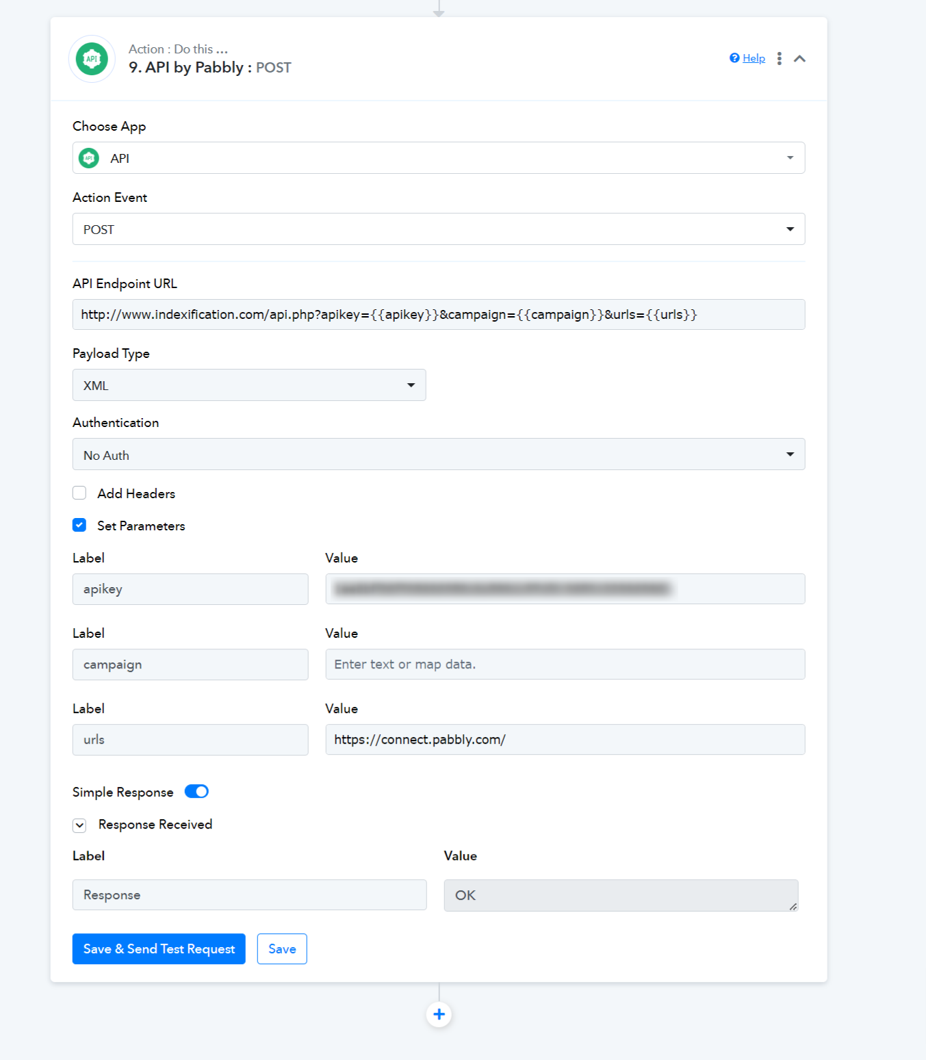Click the urls value field with pabbly link

coord(565,740)
